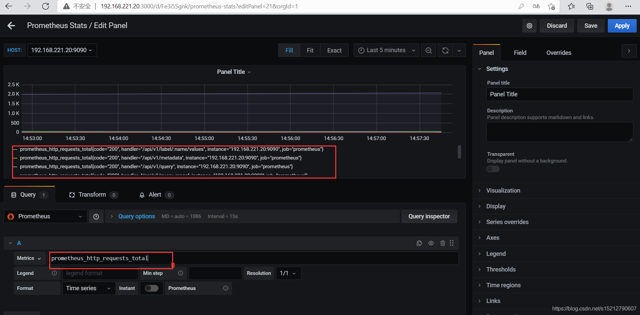The height and width of the screenshot is (315, 640).
Task: Click the Prometheus link info icon
Action: (x=226, y=288)
